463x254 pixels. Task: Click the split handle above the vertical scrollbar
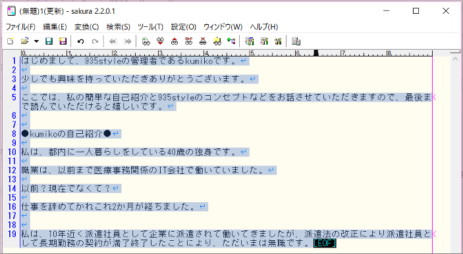pos(455,53)
